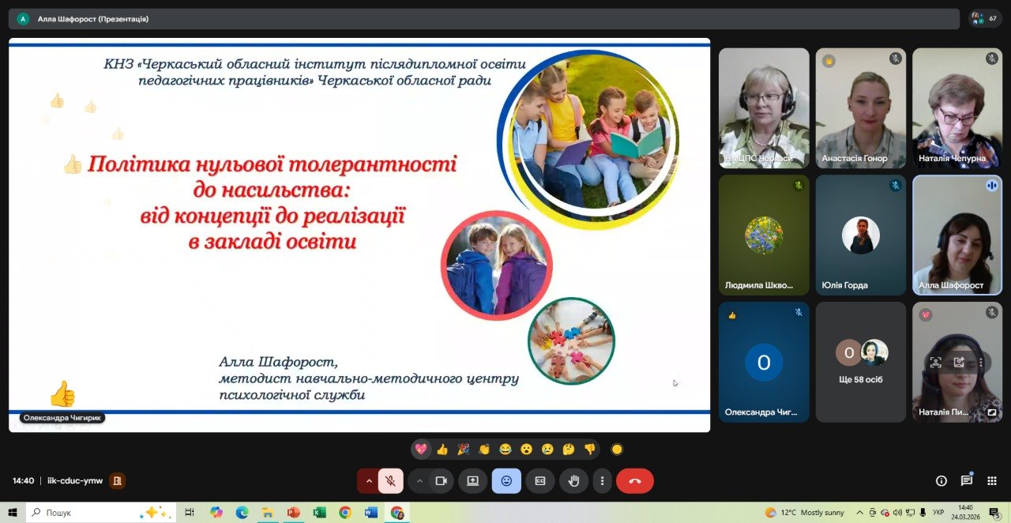This screenshot has height=523, width=1011.
Task: Send the thumbs up emoji reaction
Action: coord(442,450)
